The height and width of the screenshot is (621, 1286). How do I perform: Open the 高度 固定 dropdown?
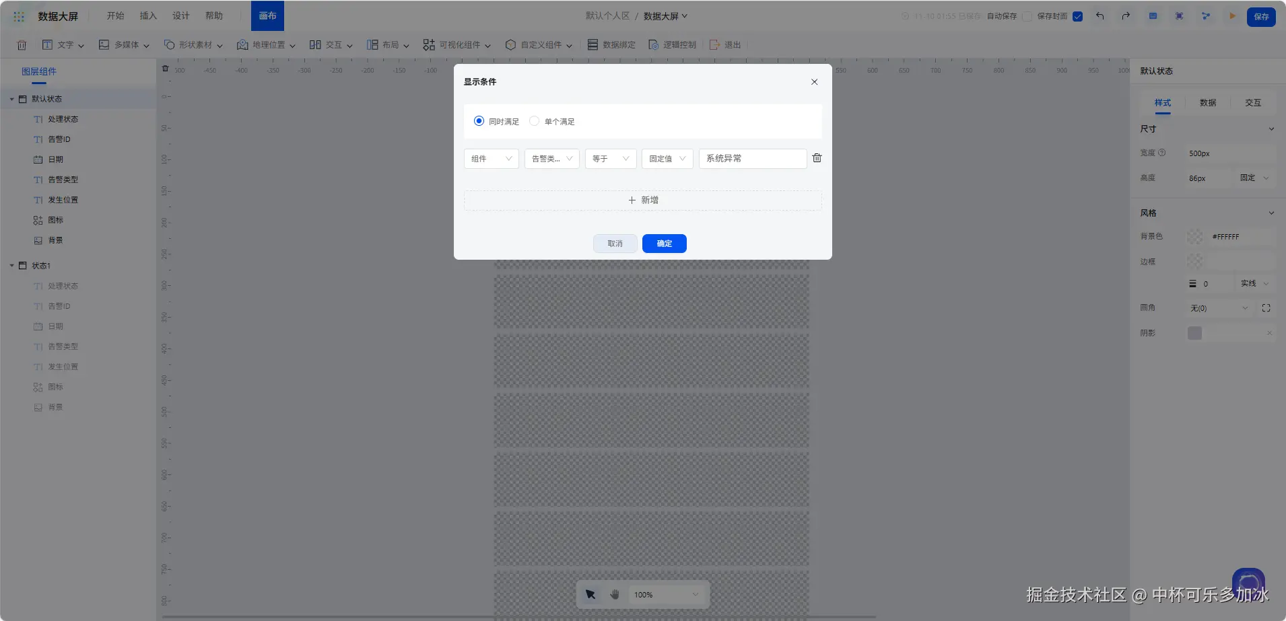point(1255,178)
